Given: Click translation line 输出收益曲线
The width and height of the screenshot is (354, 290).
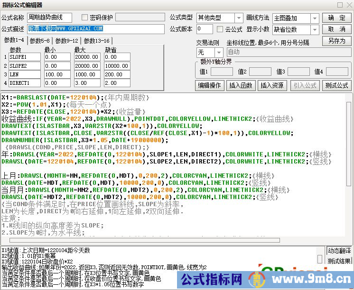Looking at the screenshot, I should pyautogui.click(x=104, y=267).
